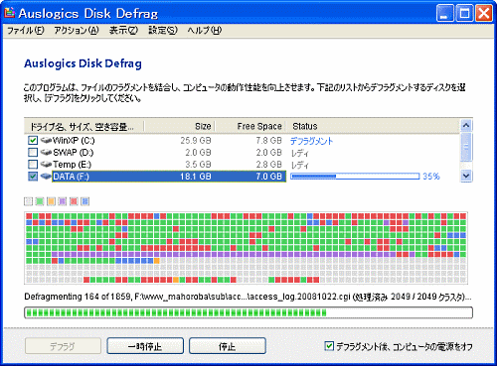Click the 7.0 GB free space value
The image size is (497, 366).
(x=268, y=177)
